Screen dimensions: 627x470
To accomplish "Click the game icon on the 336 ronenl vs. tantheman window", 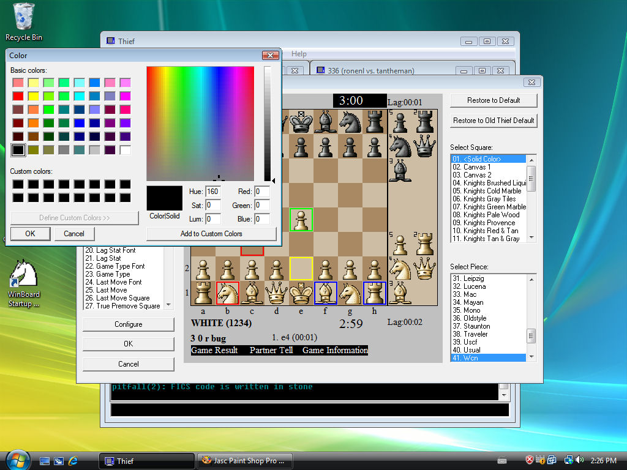I will pos(320,70).
